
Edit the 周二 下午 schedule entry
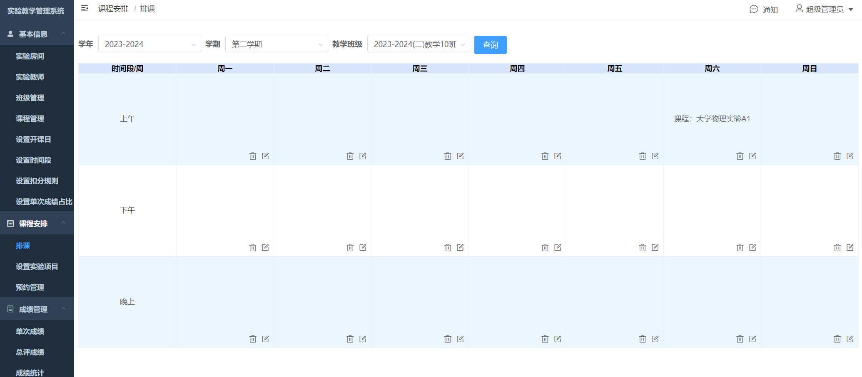click(363, 247)
